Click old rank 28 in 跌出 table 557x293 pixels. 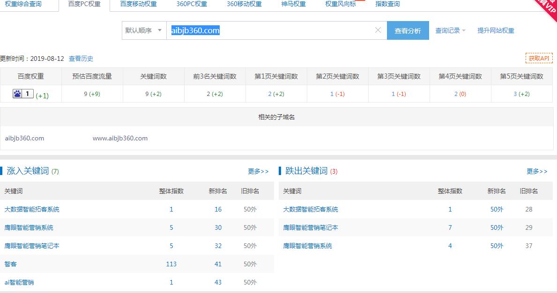click(x=529, y=210)
